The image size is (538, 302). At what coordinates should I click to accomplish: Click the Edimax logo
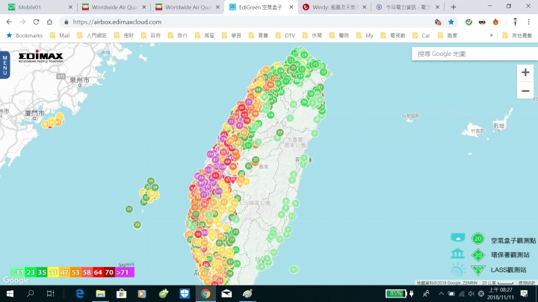click(x=41, y=57)
